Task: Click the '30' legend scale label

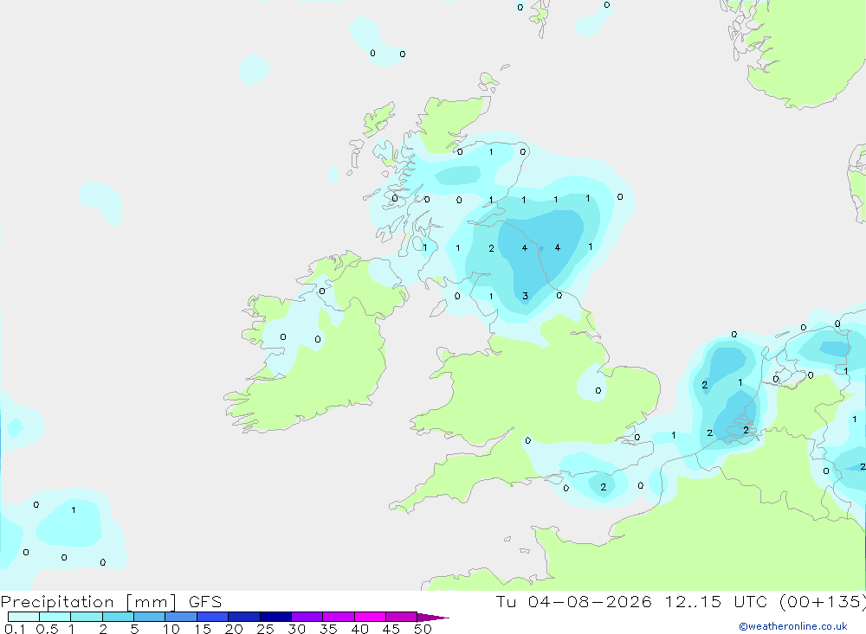Action: [x=296, y=629]
